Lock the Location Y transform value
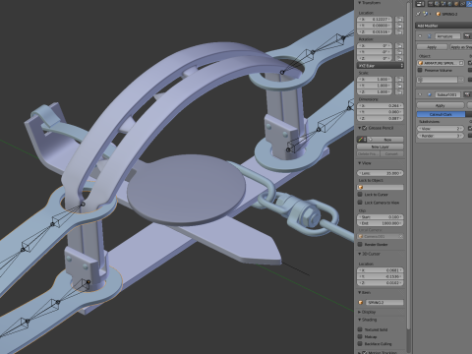 tap(399, 26)
